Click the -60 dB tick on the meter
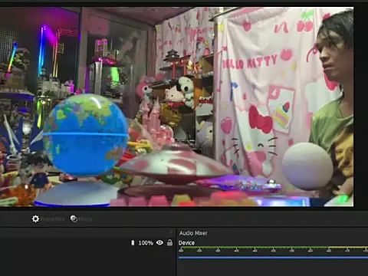 [x=181, y=251]
